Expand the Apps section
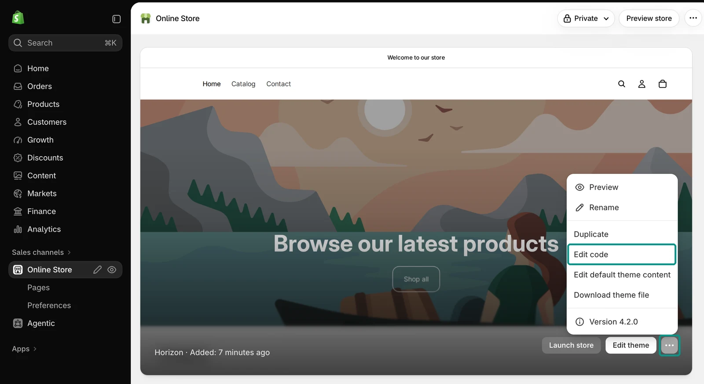704x384 pixels. click(x=24, y=349)
